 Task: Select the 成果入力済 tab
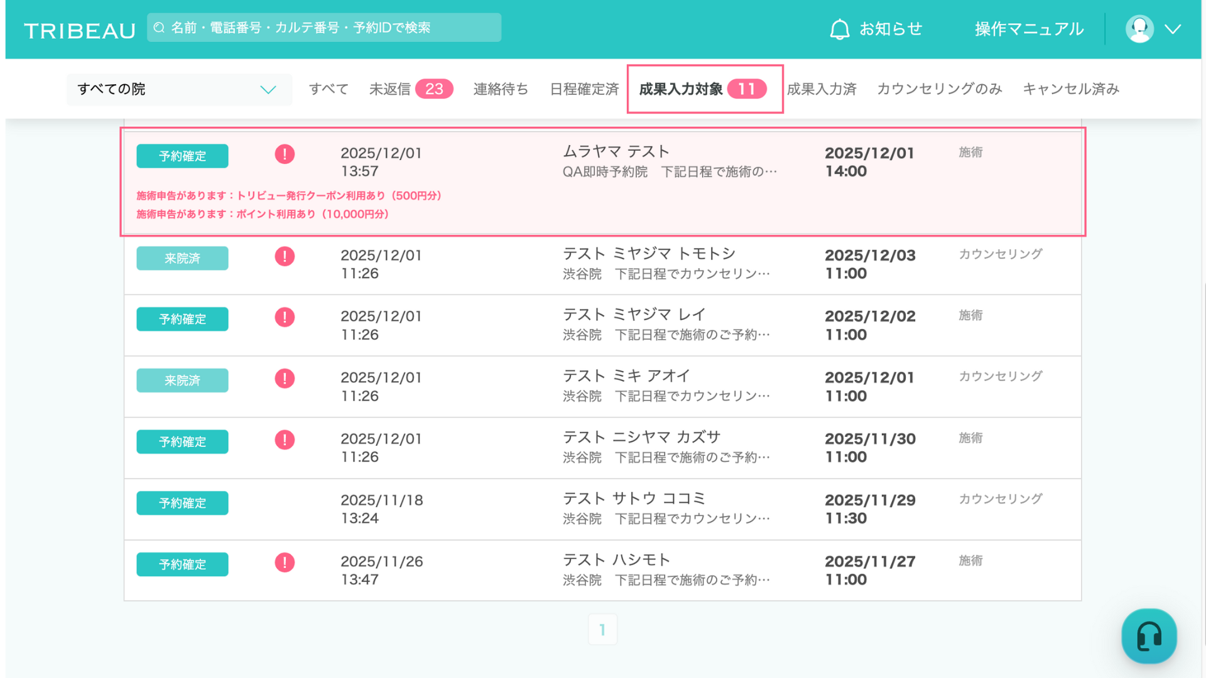pos(821,89)
